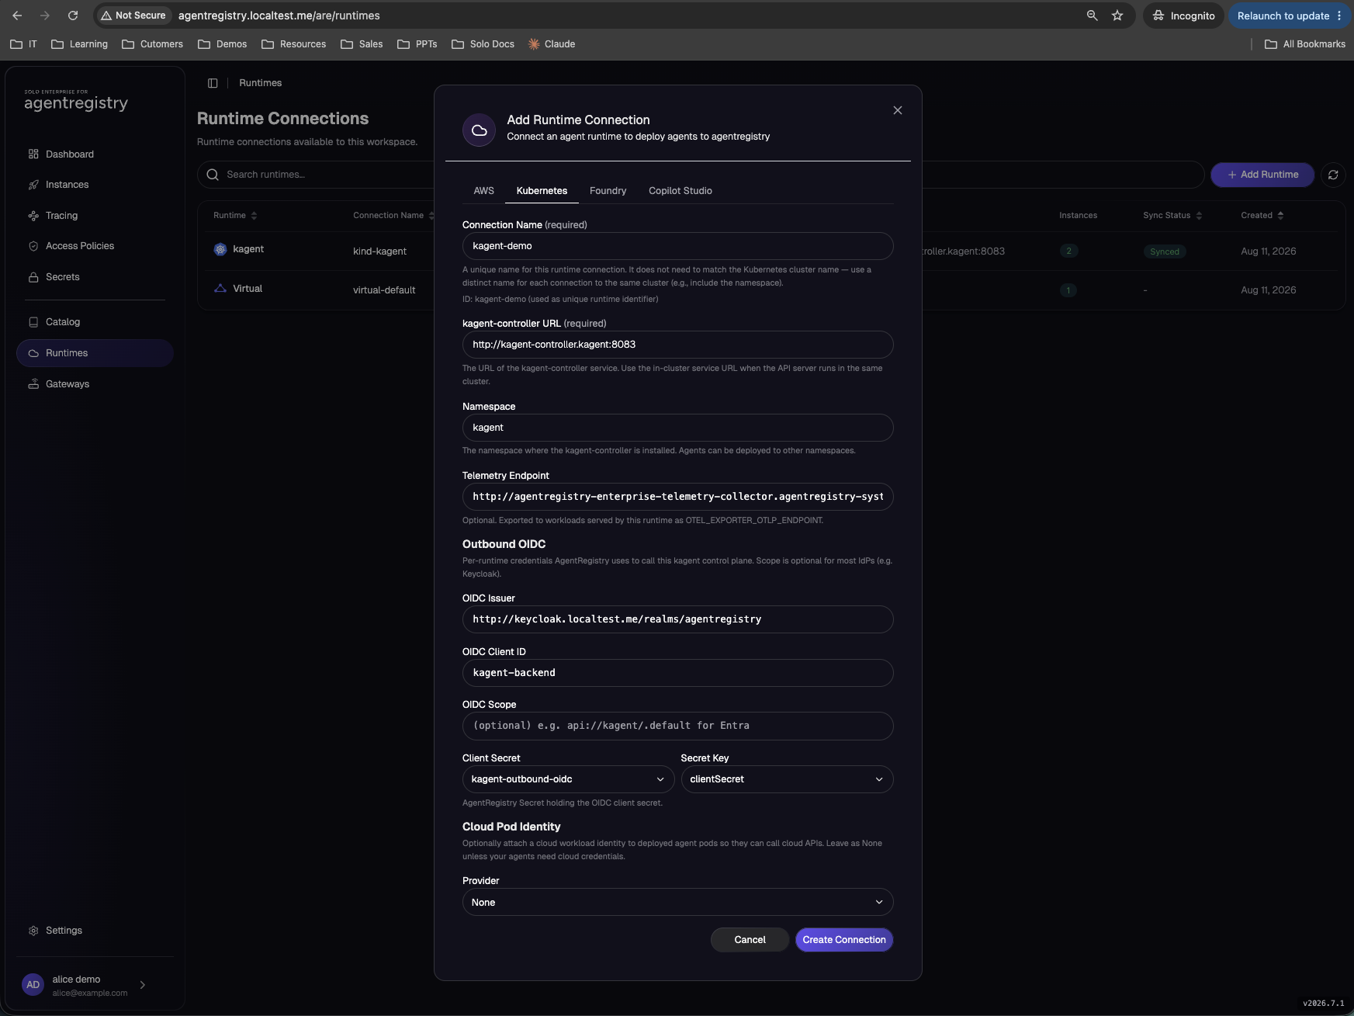The width and height of the screenshot is (1354, 1016).
Task: Click the Incognito indicator
Action: pyautogui.click(x=1183, y=16)
